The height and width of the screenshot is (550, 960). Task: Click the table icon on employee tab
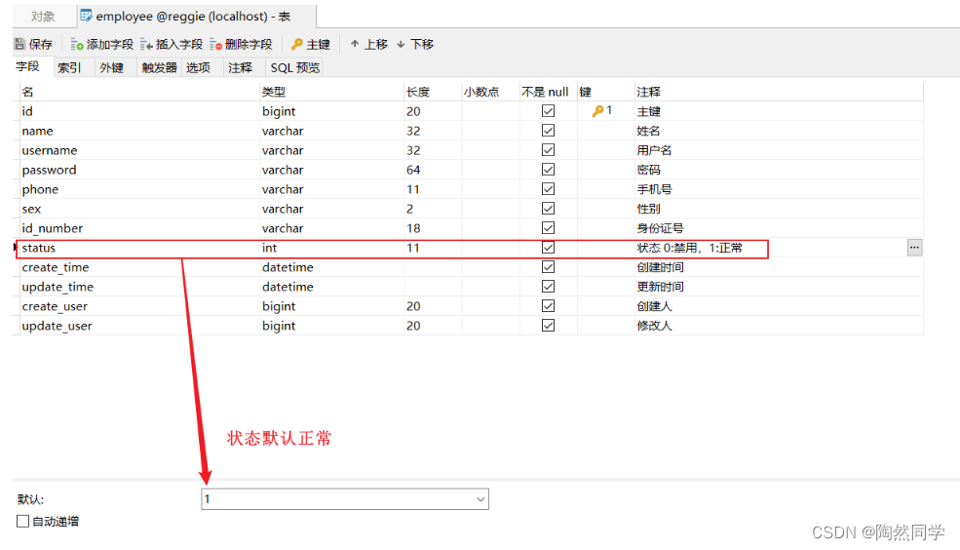pyautogui.click(x=87, y=16)
